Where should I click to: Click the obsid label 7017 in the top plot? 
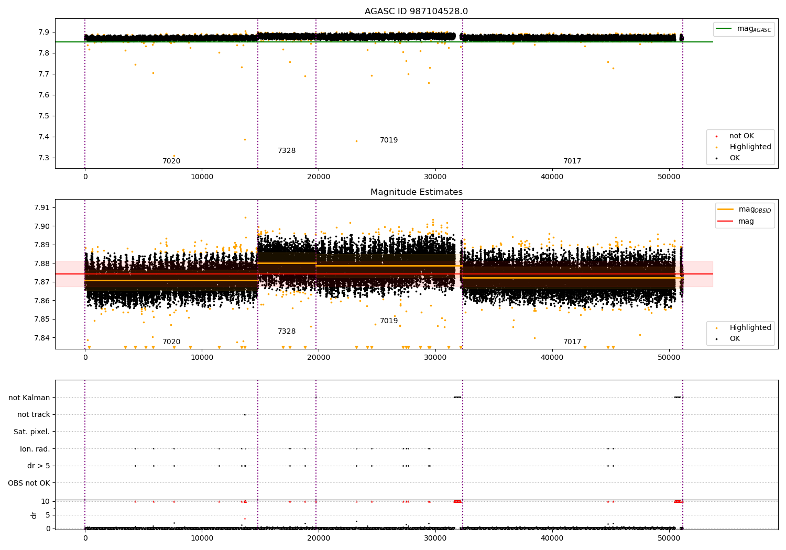pyautogui.click(x=572, y=161)
